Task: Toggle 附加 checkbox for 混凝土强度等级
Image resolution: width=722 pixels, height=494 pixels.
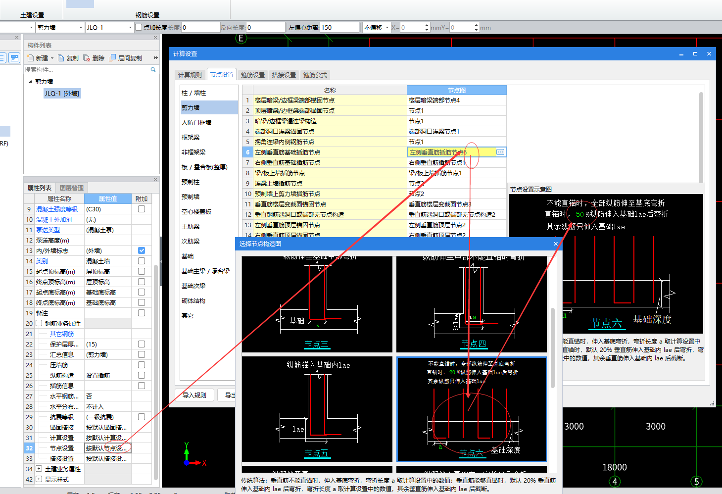Action: coord(142,209)
